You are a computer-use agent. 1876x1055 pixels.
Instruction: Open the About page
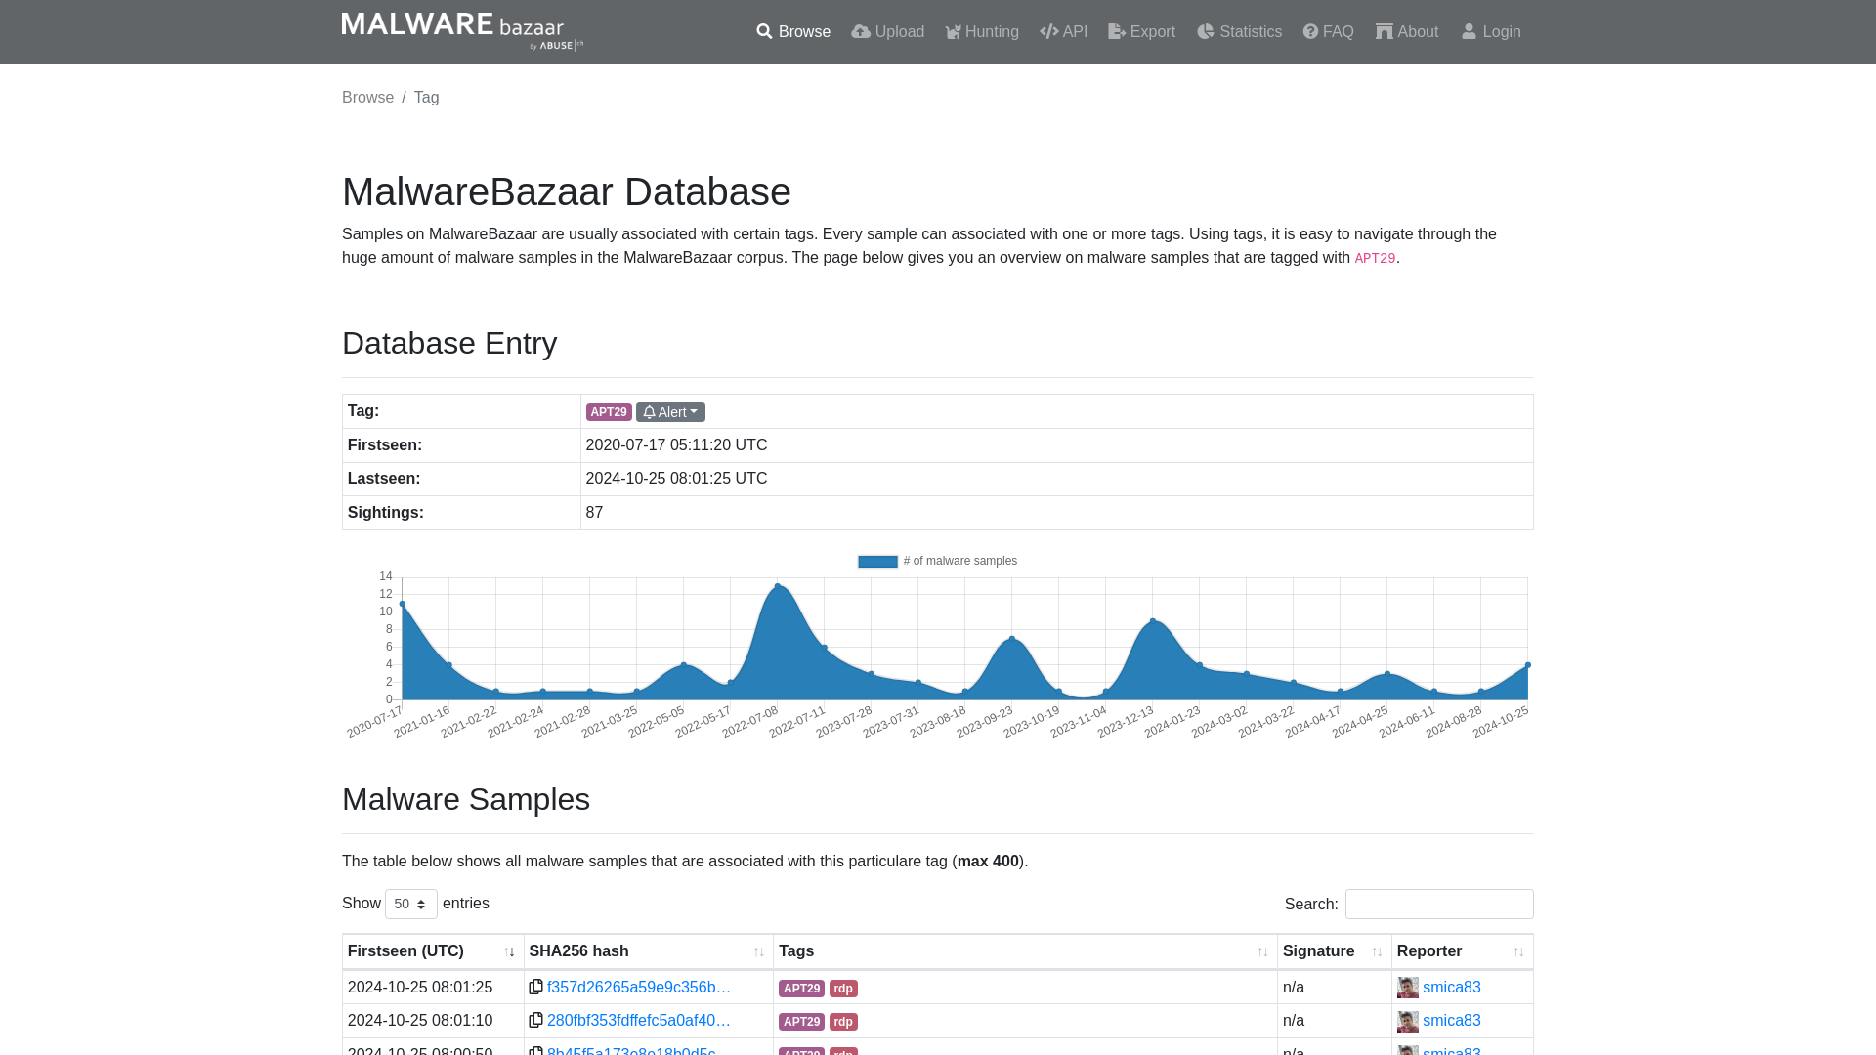[1407, 32]
